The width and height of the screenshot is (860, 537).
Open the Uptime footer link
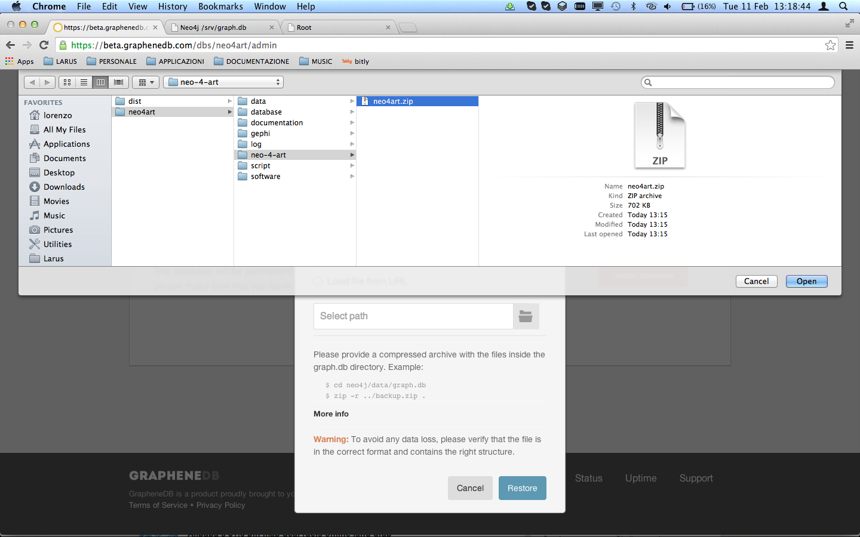click(641, 478)
